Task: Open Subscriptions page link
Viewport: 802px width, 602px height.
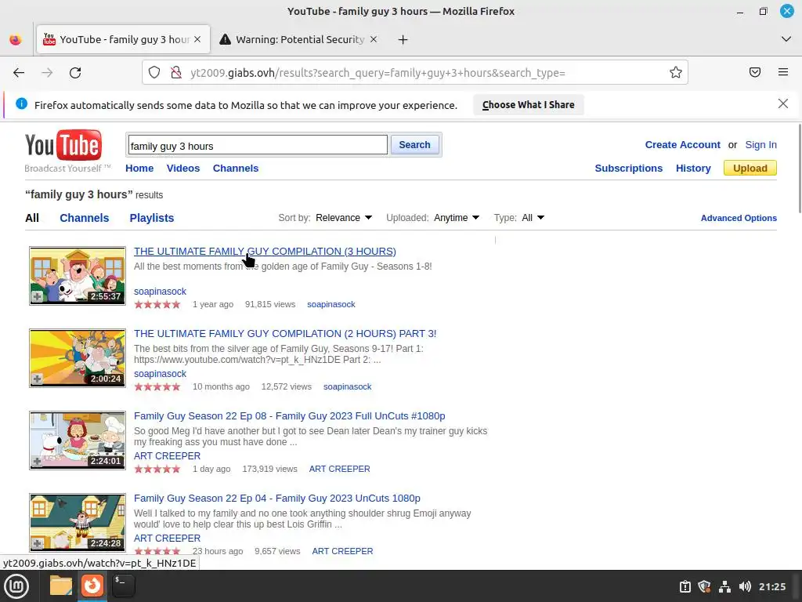Action: [629, 169]
